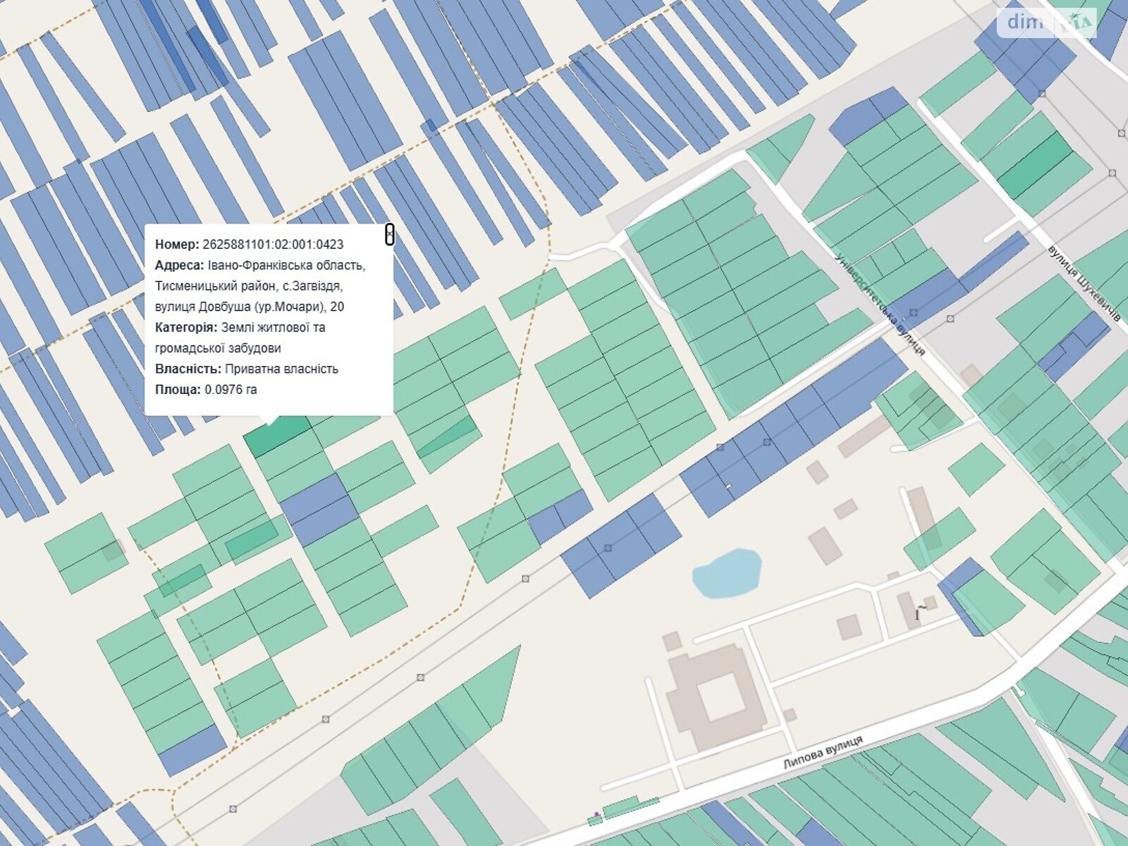The width and height of the screenshot is (1128, 846).
Task: Click the 'Категорія:' land category line
Action: [x=240, y=327]
